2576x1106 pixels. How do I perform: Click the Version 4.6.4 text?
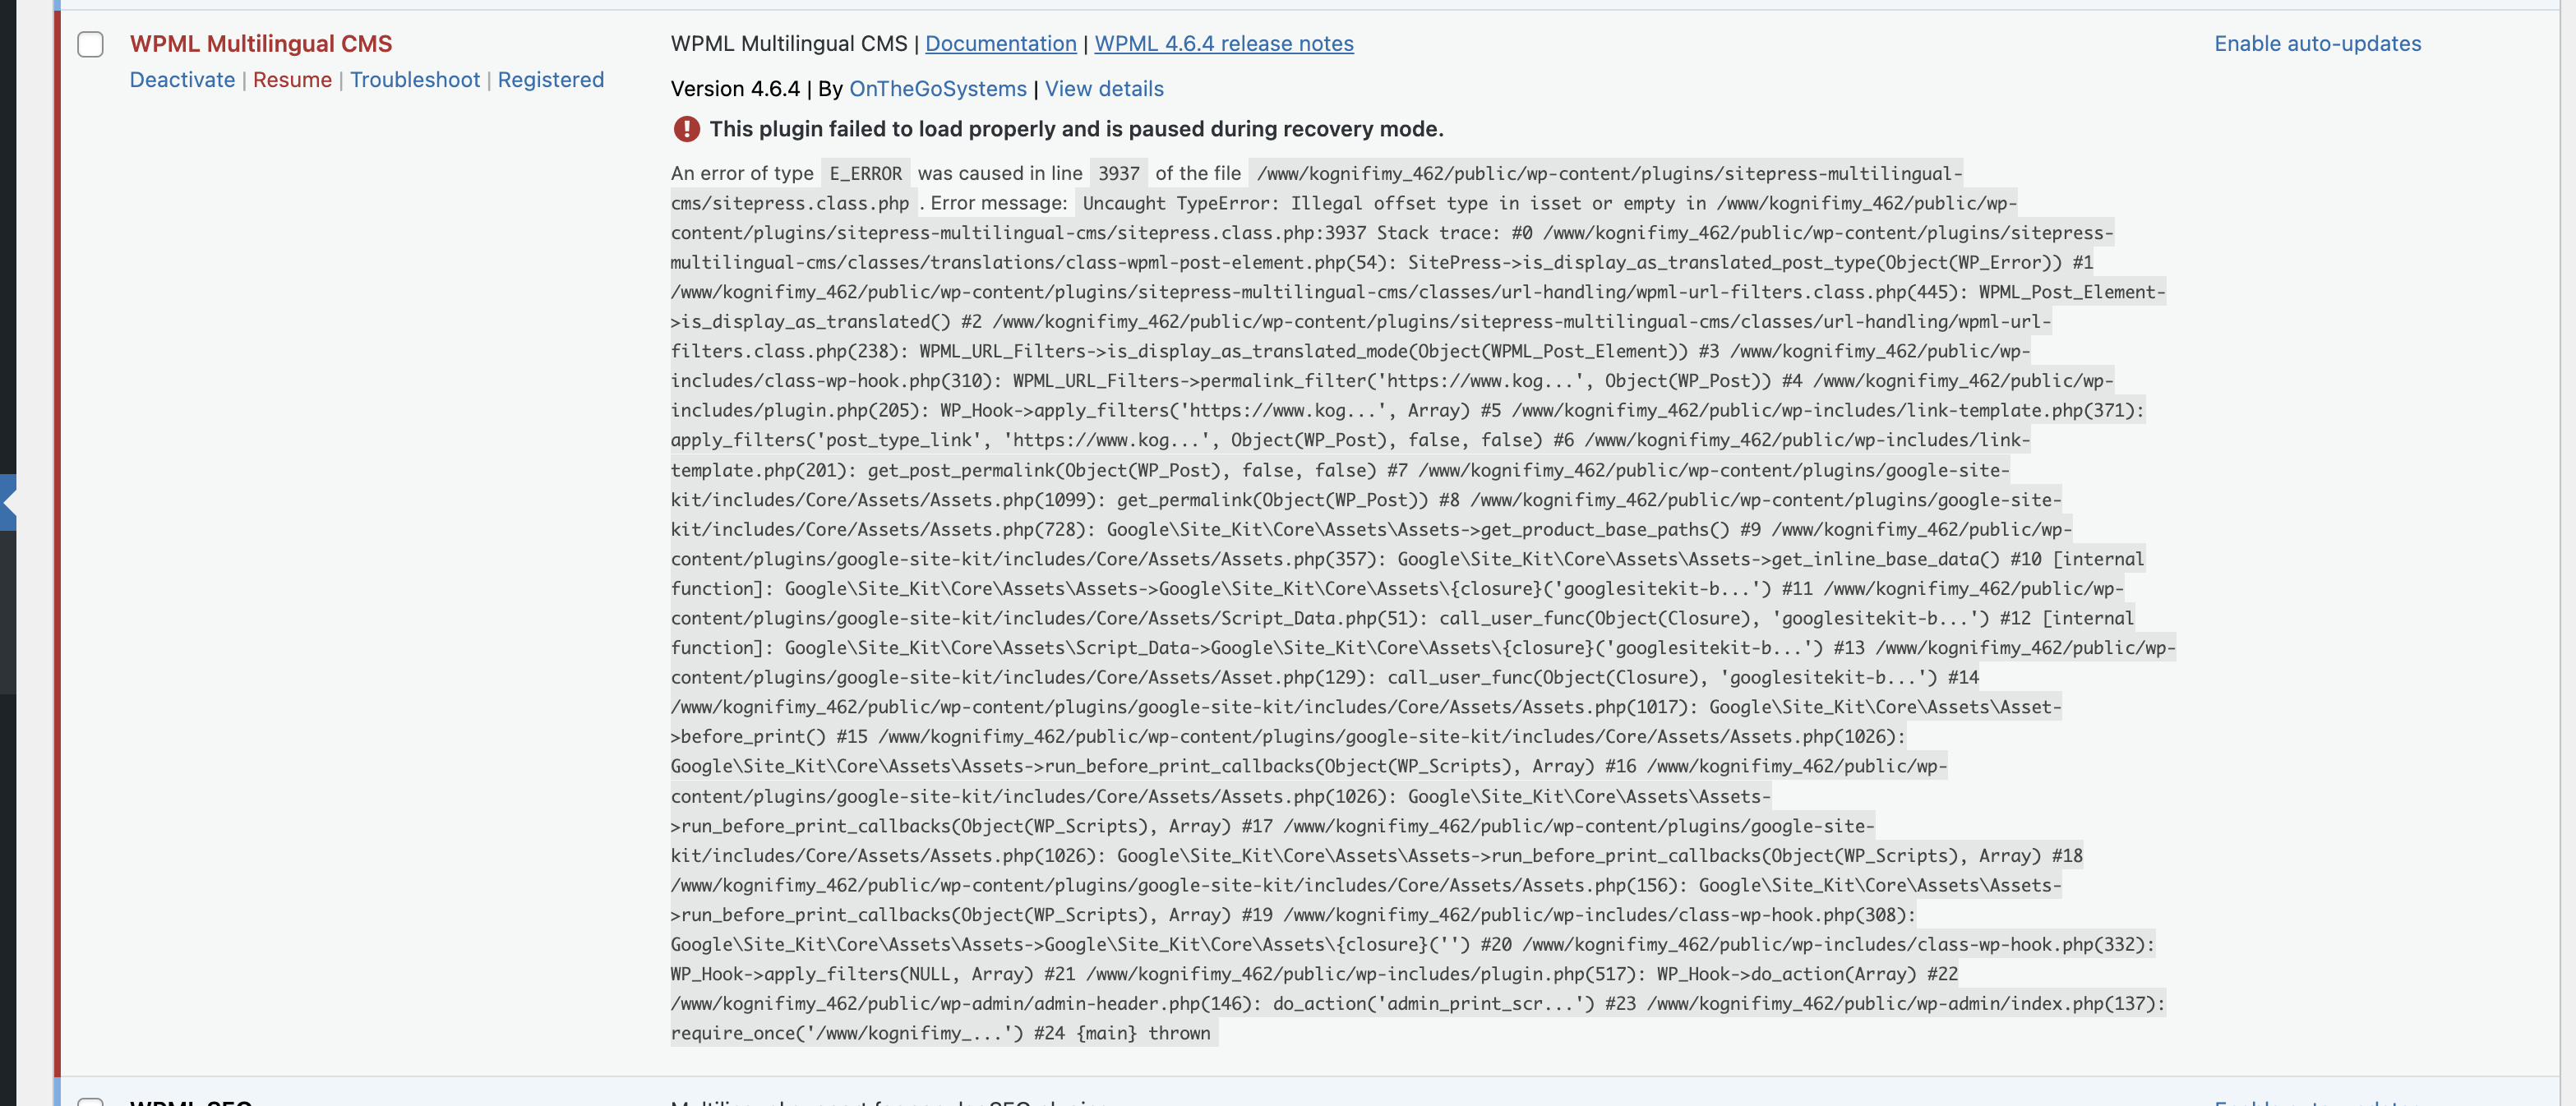click(x=735, y=89)
